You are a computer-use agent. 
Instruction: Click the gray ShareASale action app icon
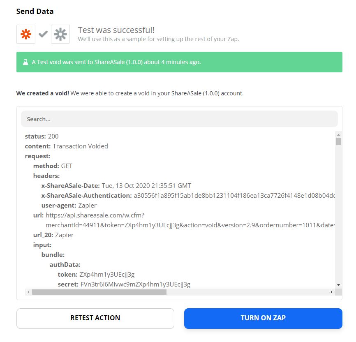[x=60, y=34]
